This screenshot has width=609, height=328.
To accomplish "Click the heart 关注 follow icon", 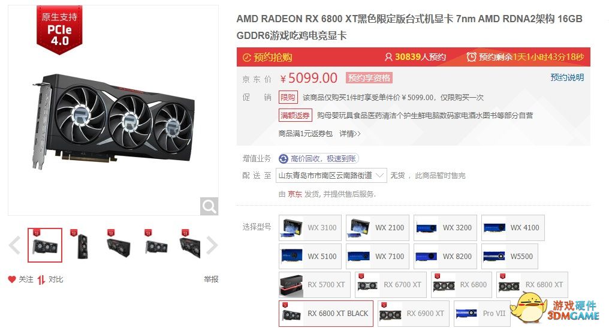I will (x=12, y=279).
